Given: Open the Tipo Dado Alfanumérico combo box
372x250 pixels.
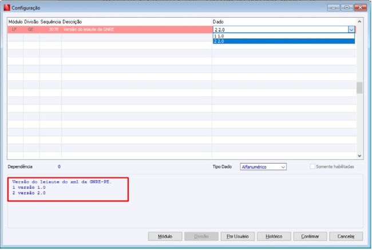Looking at the screenshot, I should (x=263, y=166).
